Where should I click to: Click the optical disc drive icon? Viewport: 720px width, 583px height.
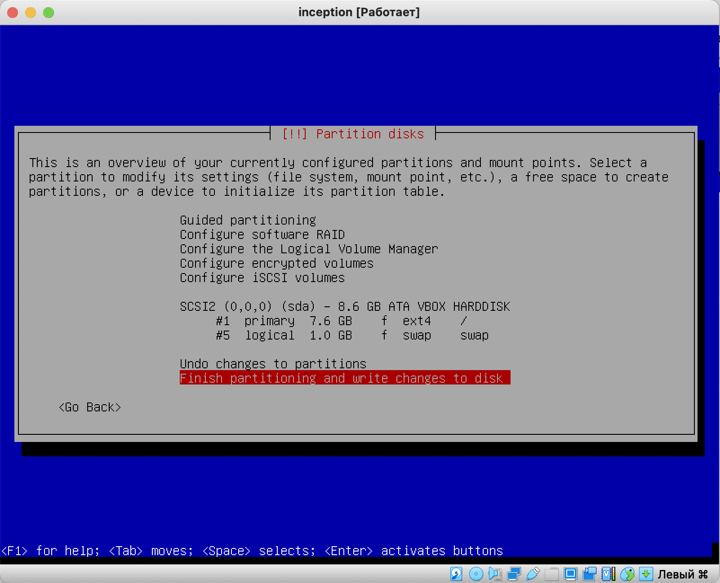[476, 574]
